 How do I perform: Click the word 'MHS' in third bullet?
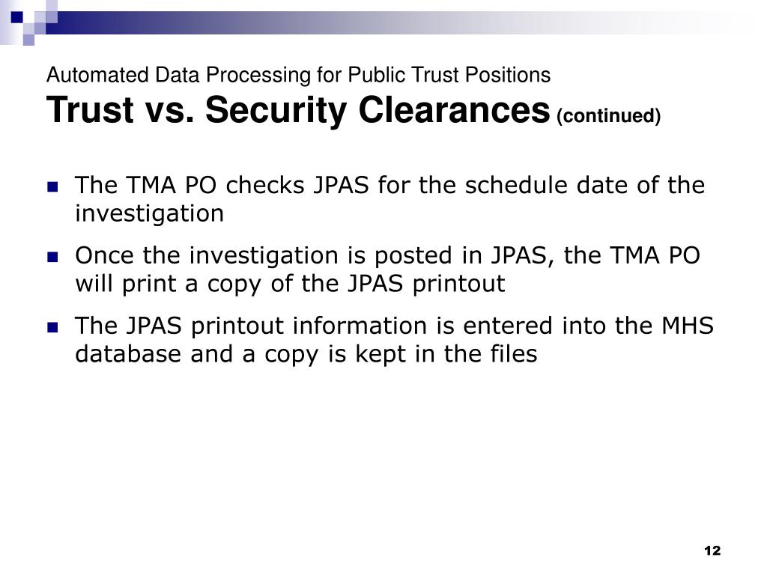688,326
